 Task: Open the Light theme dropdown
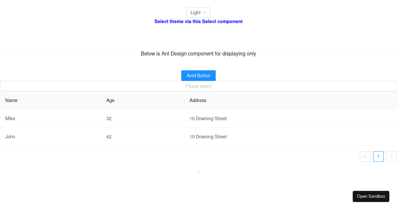click(198, 13)
